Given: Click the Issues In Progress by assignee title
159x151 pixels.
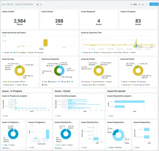Looking at the screenshot, I should [14, 96].
